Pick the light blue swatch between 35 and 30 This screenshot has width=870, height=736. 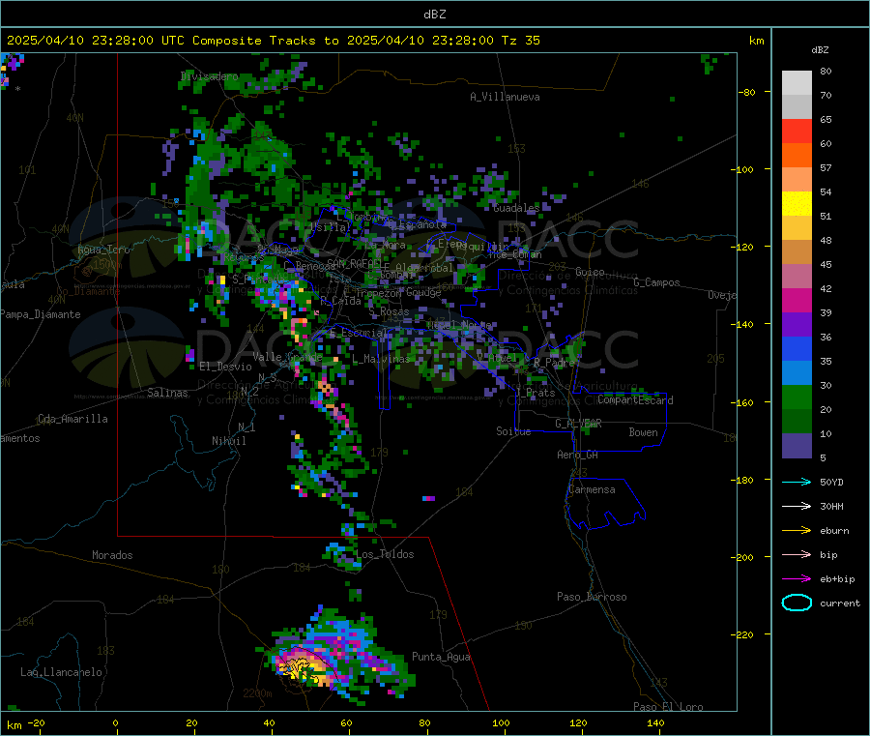797,373
